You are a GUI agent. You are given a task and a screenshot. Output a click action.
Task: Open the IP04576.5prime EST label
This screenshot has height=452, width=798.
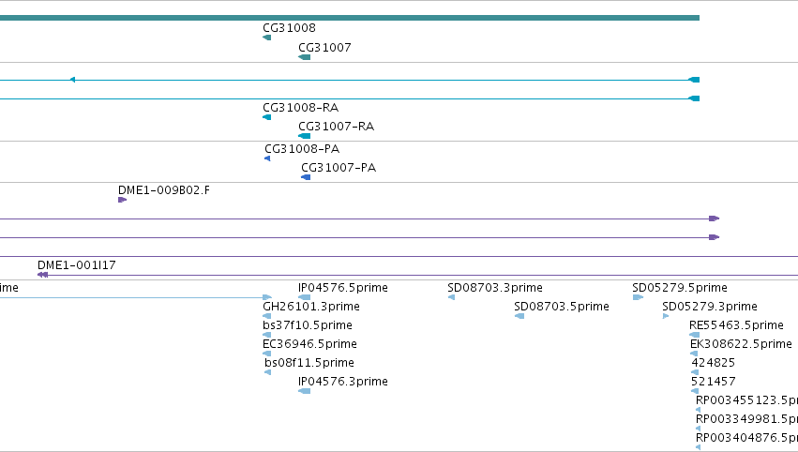coord(343,288)
